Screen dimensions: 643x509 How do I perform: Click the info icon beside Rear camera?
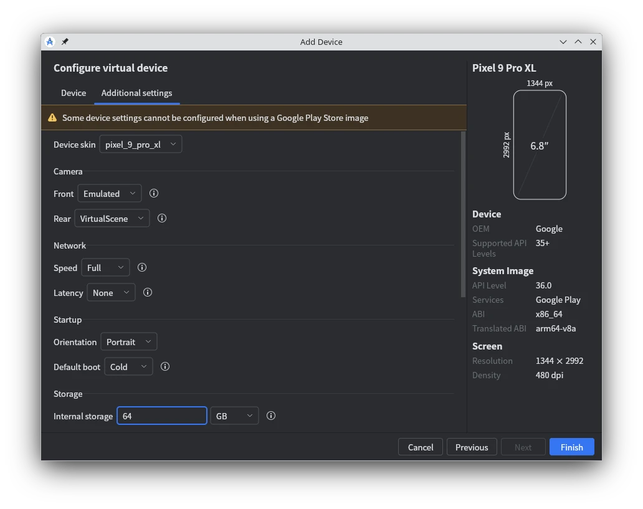click(x=162, y=218)
